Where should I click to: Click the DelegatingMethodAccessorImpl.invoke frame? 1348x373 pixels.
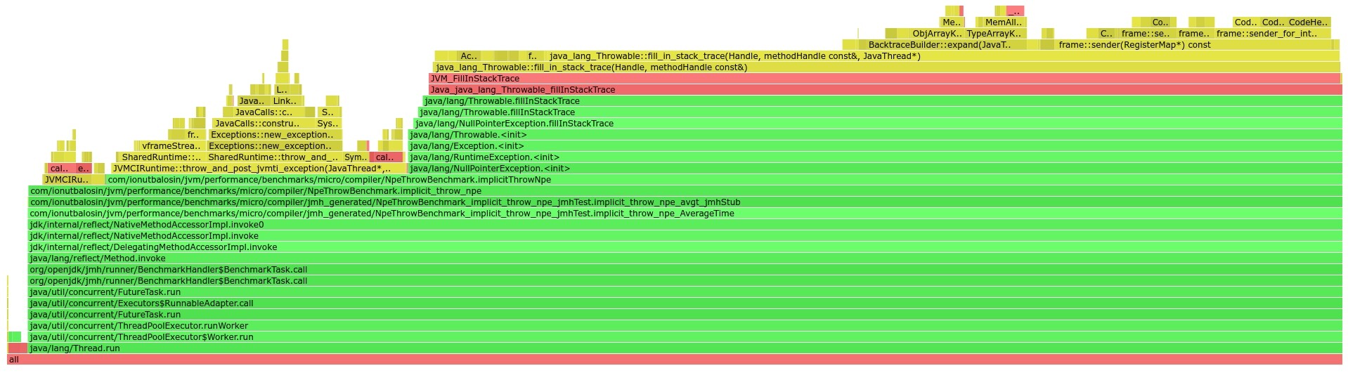click(685, 247)
